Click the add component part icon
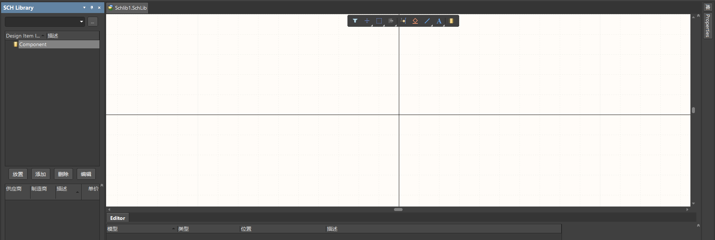The image size is (715, 240). (x=451, y=21)
